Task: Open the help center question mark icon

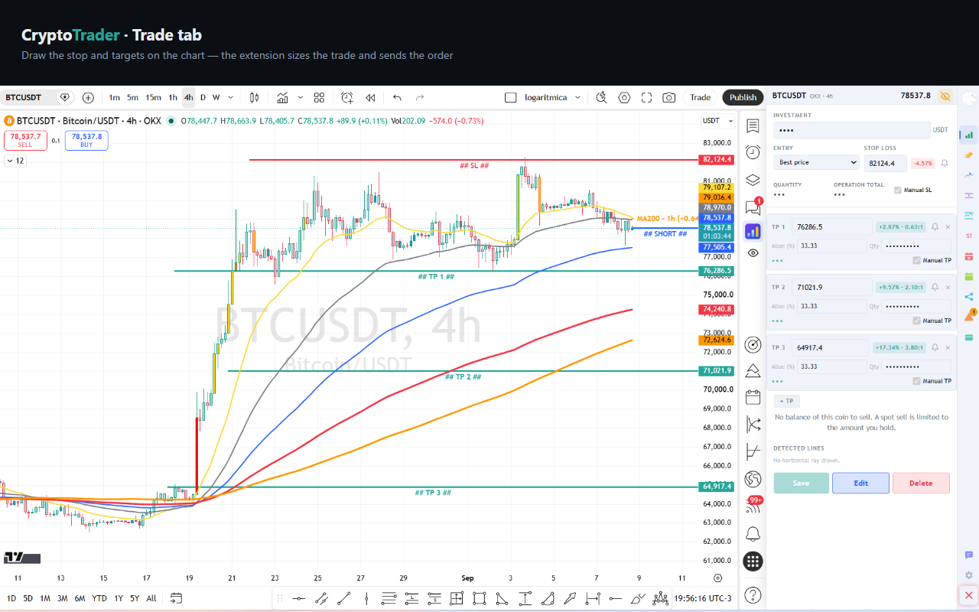Action: click(x=753, y=594)
